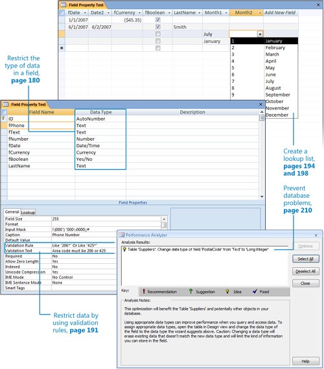This screenshot has height=369, width=324.
Task: Click the green Suggestion question mark icon
Action: (191, 291)
